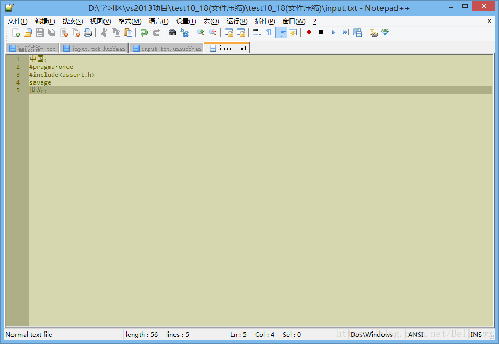499x344 pixels.
Task: Undo last action with Undo arrow
Action: 144,32
